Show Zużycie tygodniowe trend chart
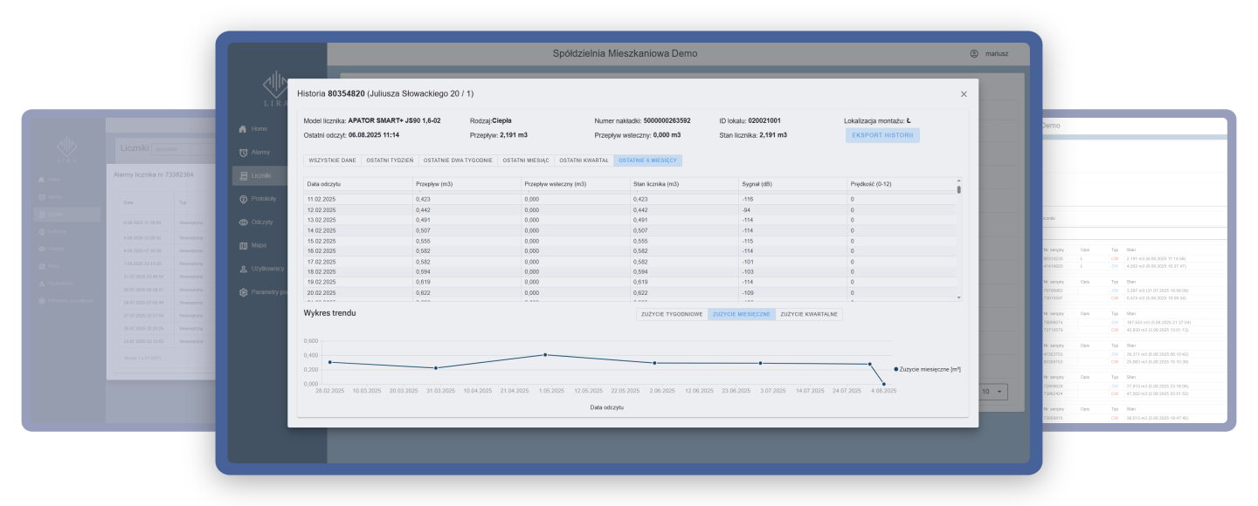The image size is (1258, 506). pos(672,314)
